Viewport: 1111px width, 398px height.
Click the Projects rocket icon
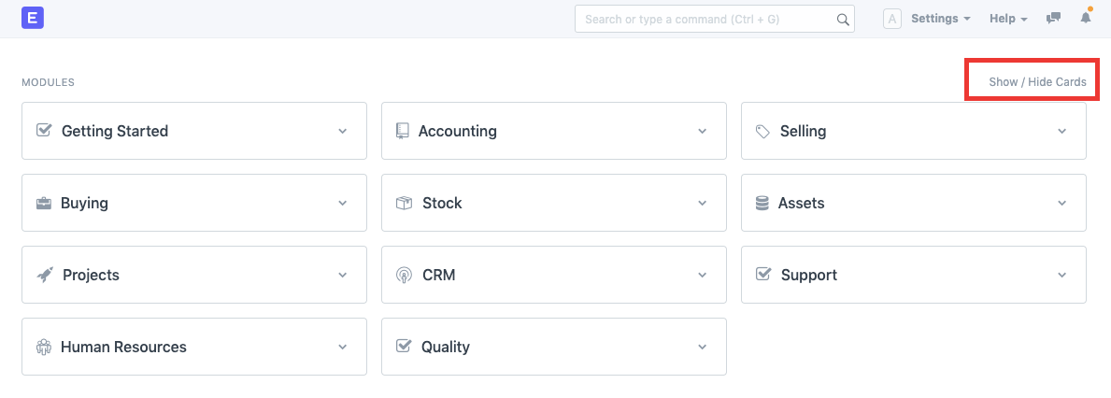pyautogui.click(x=44, y=275)
